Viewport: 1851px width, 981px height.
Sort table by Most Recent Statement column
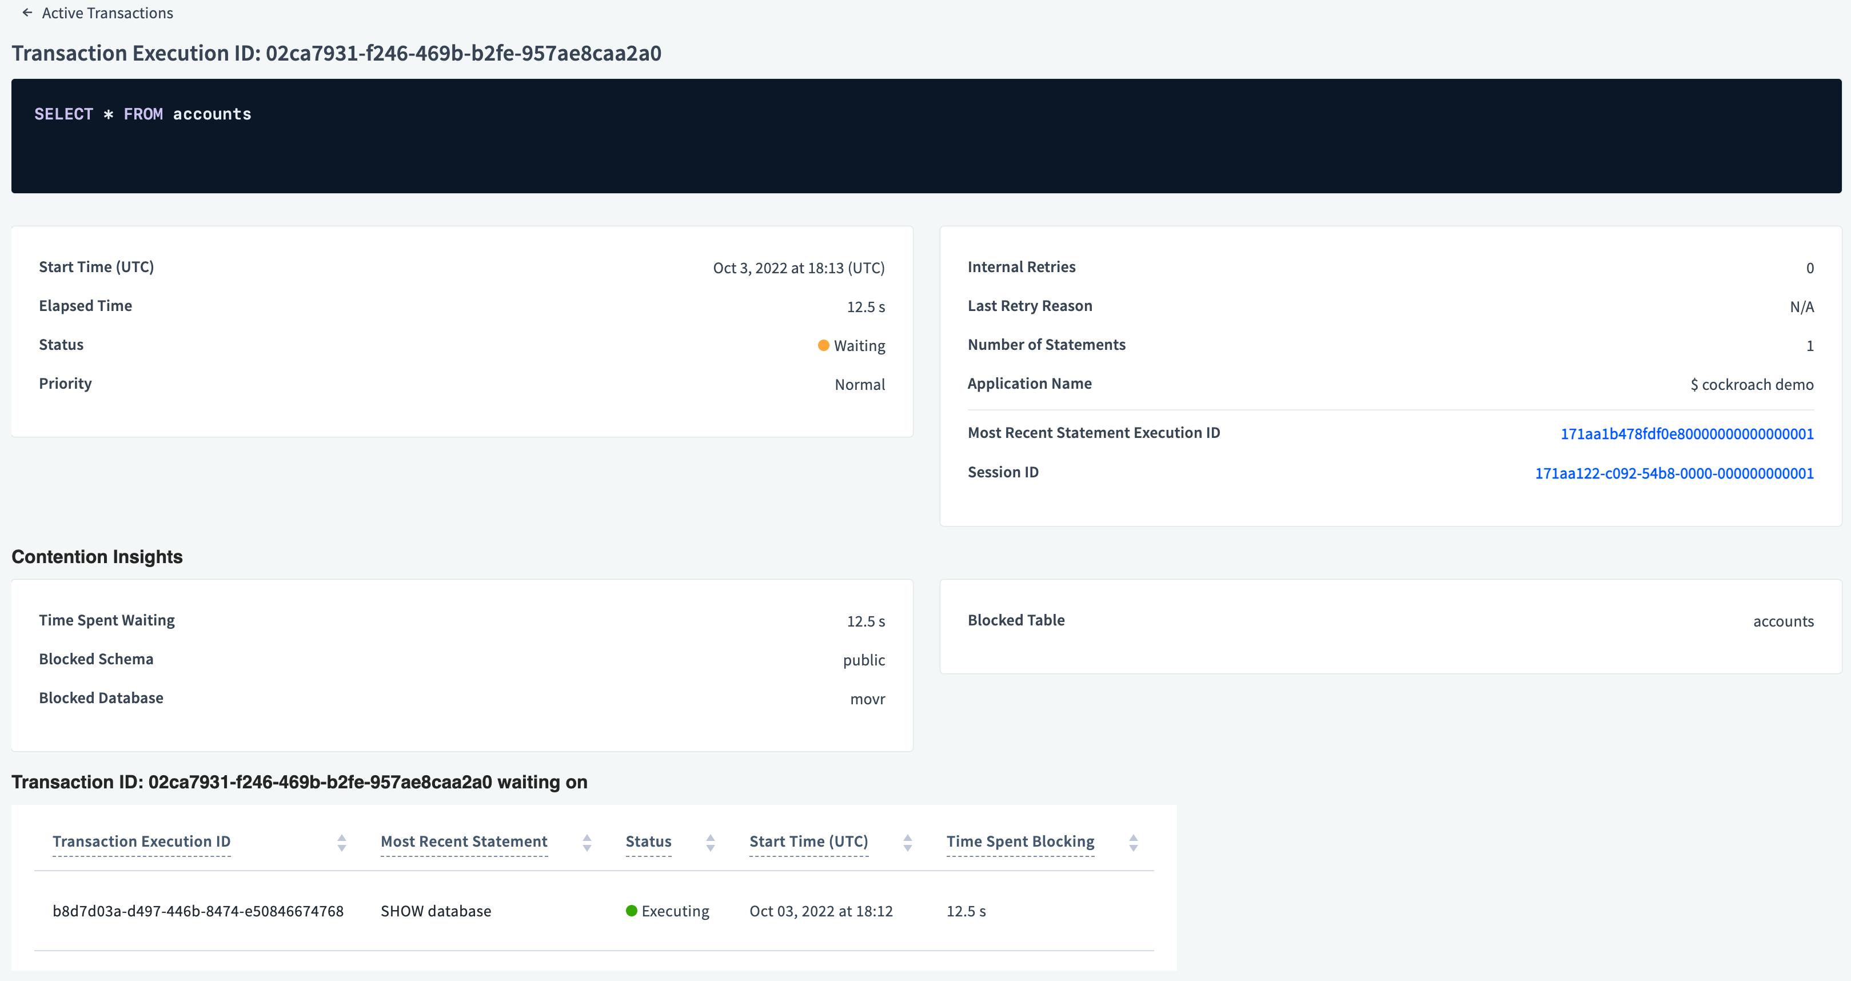pos(587,841)
